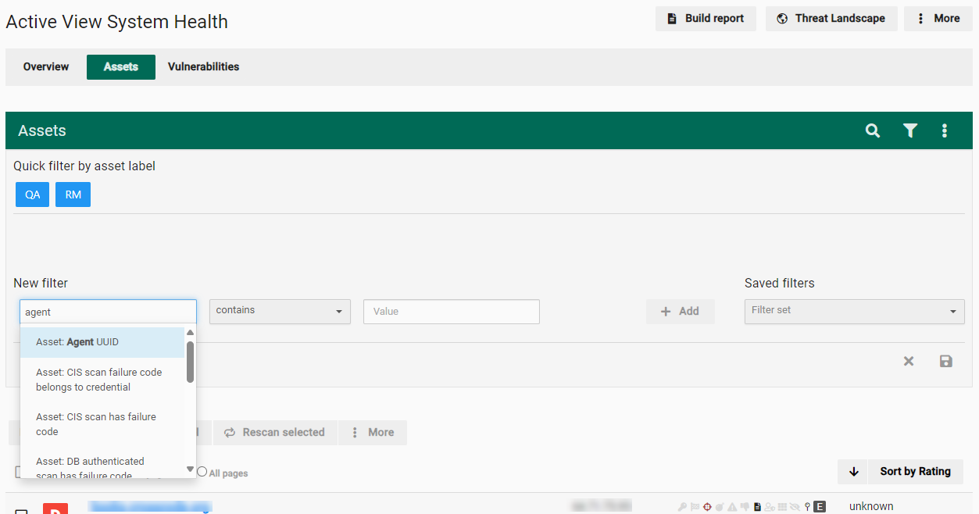The image size is (979, 514).
Task: Click the Sort by Rating button
Action: (x=915, y=471)
